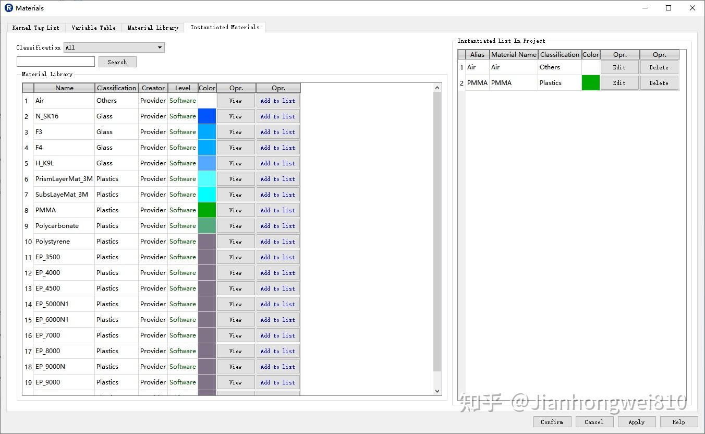The image size is (705, 434).
Task: Switch to the Kernel Tag List tab
Action: tap(35, 27)
